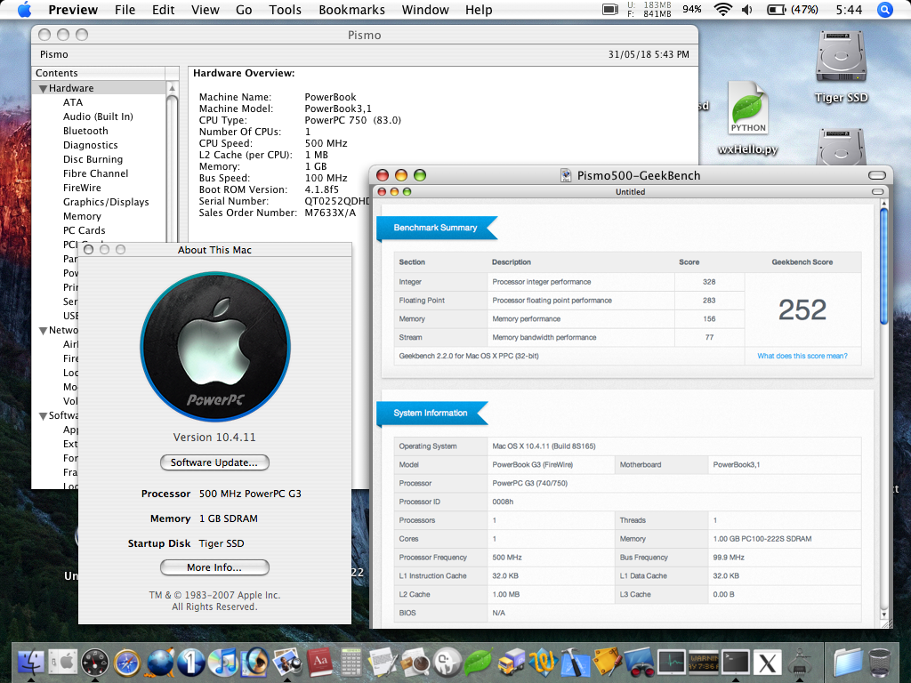Click Geekbench scrollbar down arrow
Image resolution: width=911 pixels, height=683 pixels.
(x=883, y=615)
